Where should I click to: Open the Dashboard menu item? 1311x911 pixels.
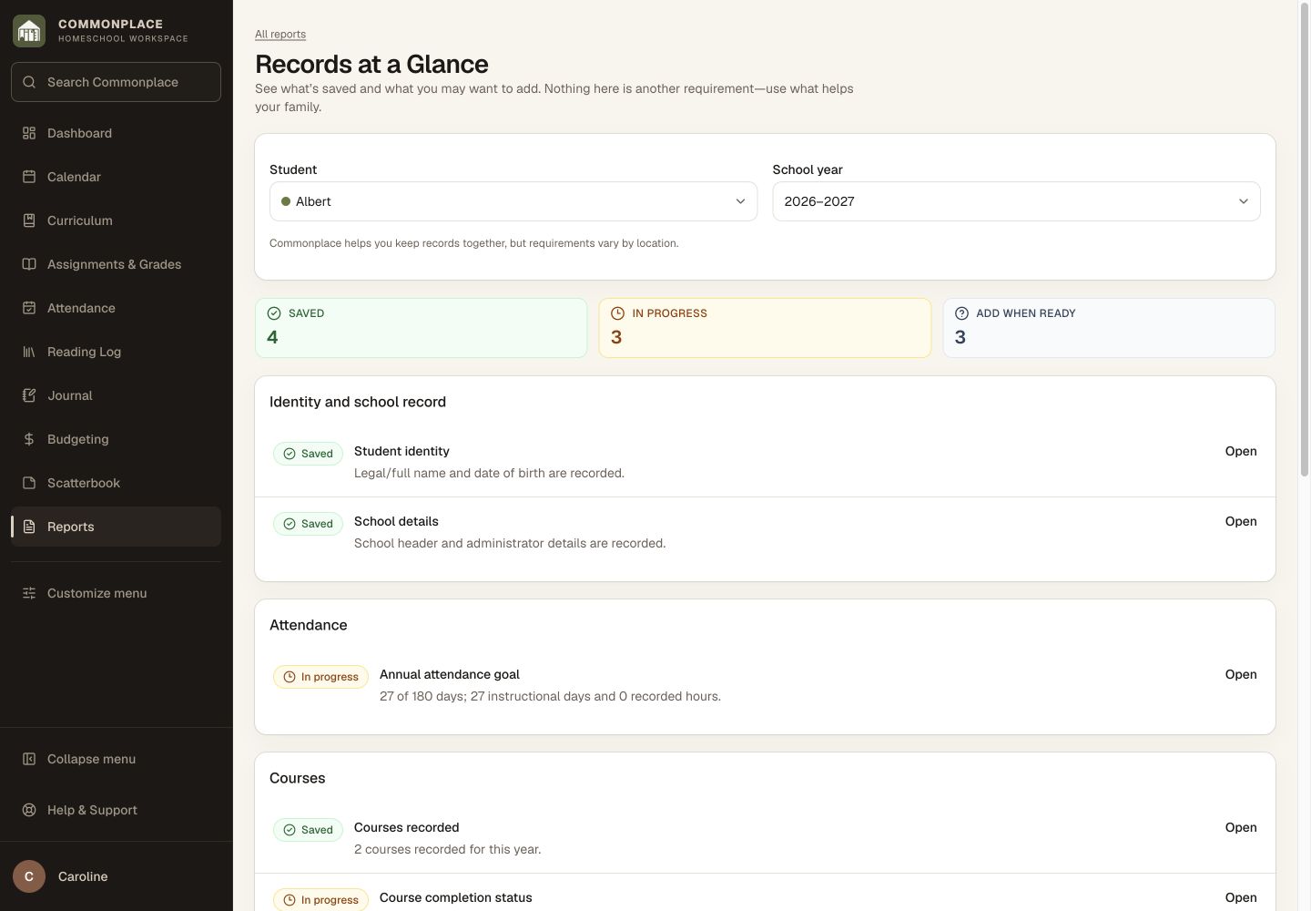pos(116,133)
